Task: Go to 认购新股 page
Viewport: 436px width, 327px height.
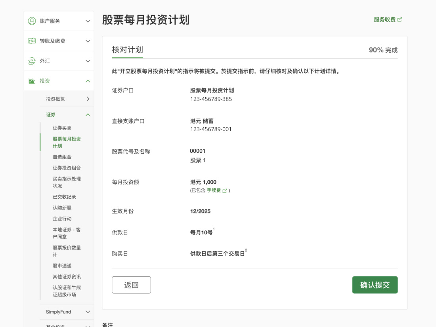Action: [62, 208]
